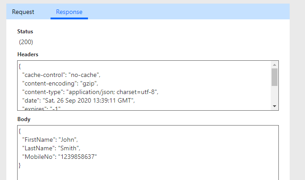
Task: Click the Headers scrollbar up arrow
Action: [x=274, y=64]
